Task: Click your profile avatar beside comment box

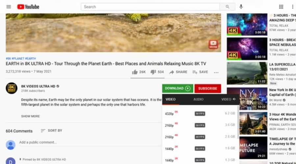Action: click(11, 145)
